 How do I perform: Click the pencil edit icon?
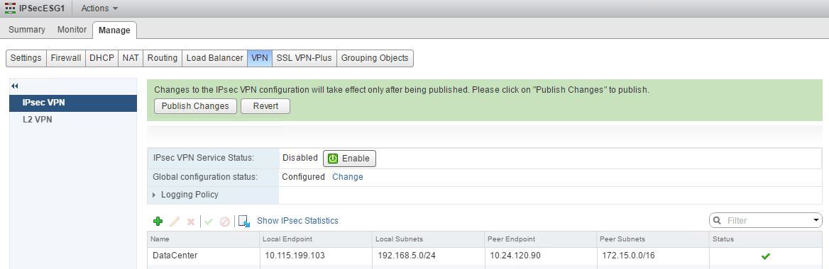(x=175, y=222)
